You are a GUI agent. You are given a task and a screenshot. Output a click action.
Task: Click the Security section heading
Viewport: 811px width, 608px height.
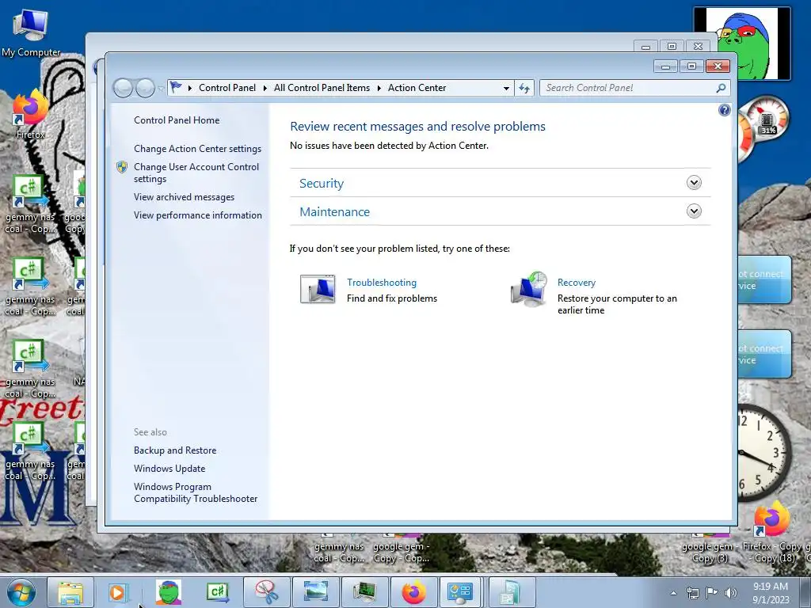pos(322,183)
